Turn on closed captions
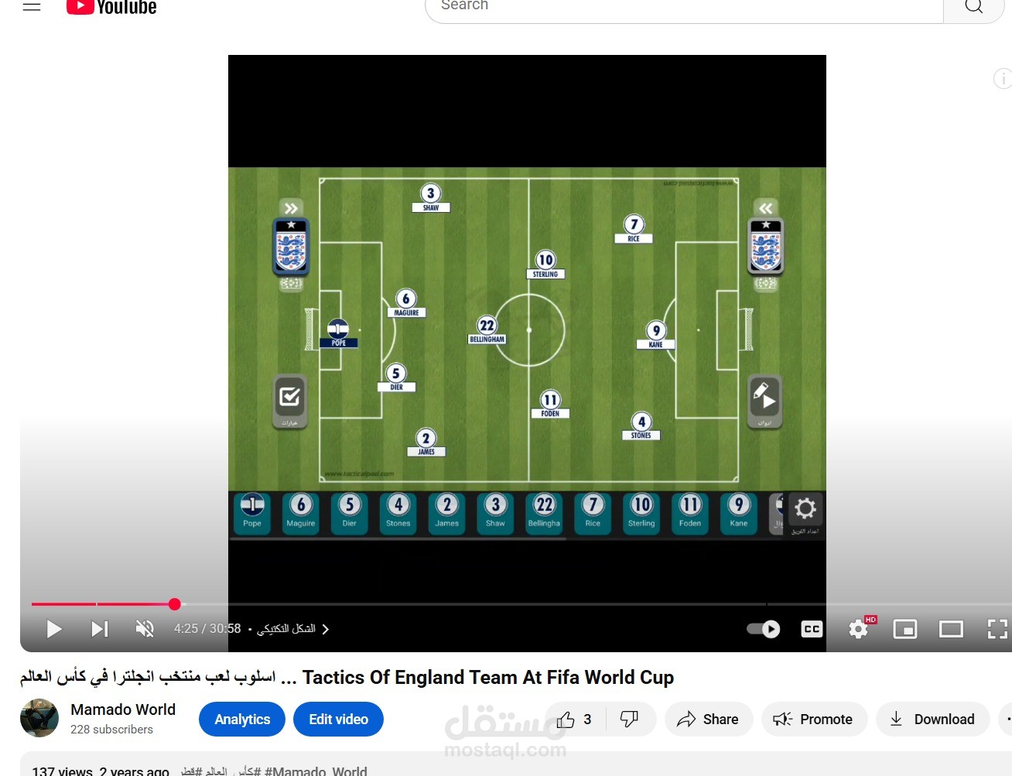Image resolution: width=1012 pixels, height=776 pixels. 812,629
